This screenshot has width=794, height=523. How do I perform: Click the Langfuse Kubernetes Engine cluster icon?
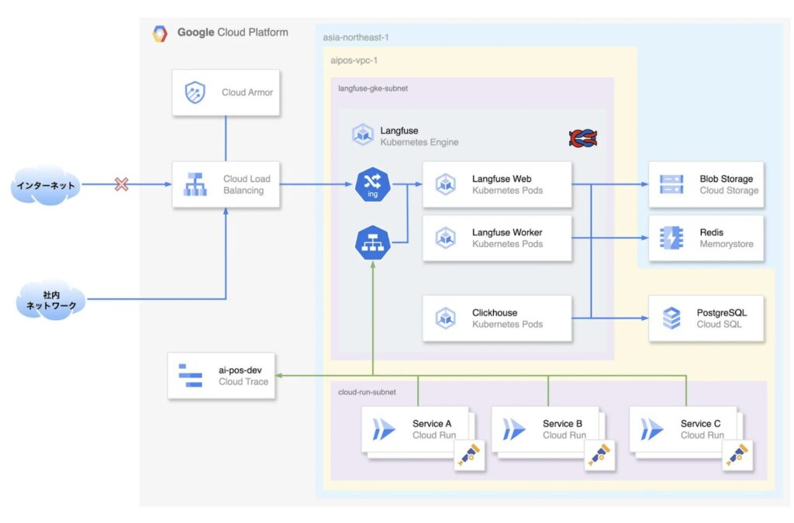(x=362, y=136)
